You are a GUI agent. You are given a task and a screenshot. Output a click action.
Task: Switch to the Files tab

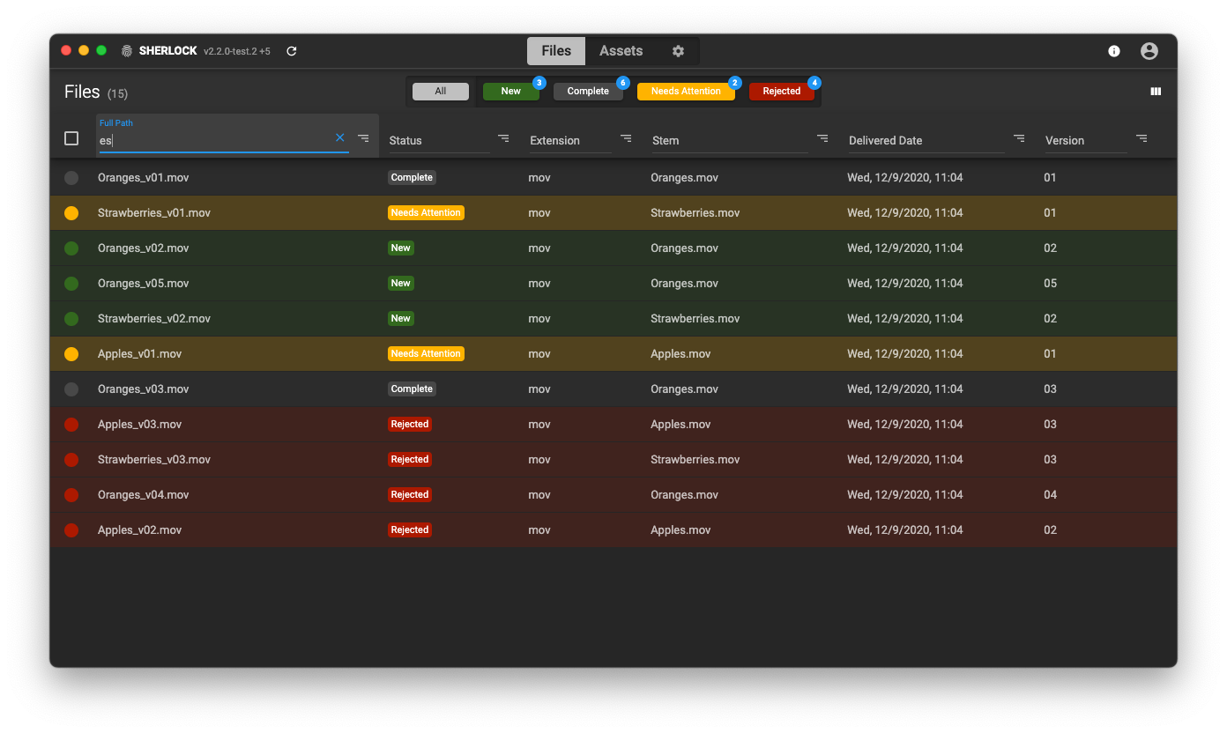point(556,51)
